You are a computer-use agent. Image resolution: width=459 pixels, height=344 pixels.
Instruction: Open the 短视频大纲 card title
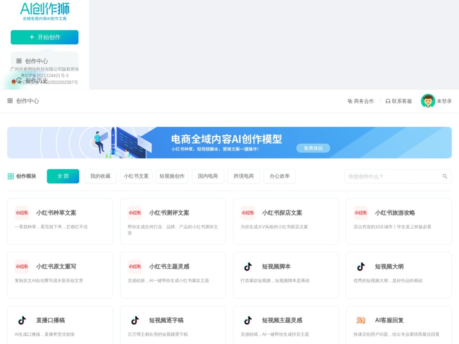coord(389,266)
